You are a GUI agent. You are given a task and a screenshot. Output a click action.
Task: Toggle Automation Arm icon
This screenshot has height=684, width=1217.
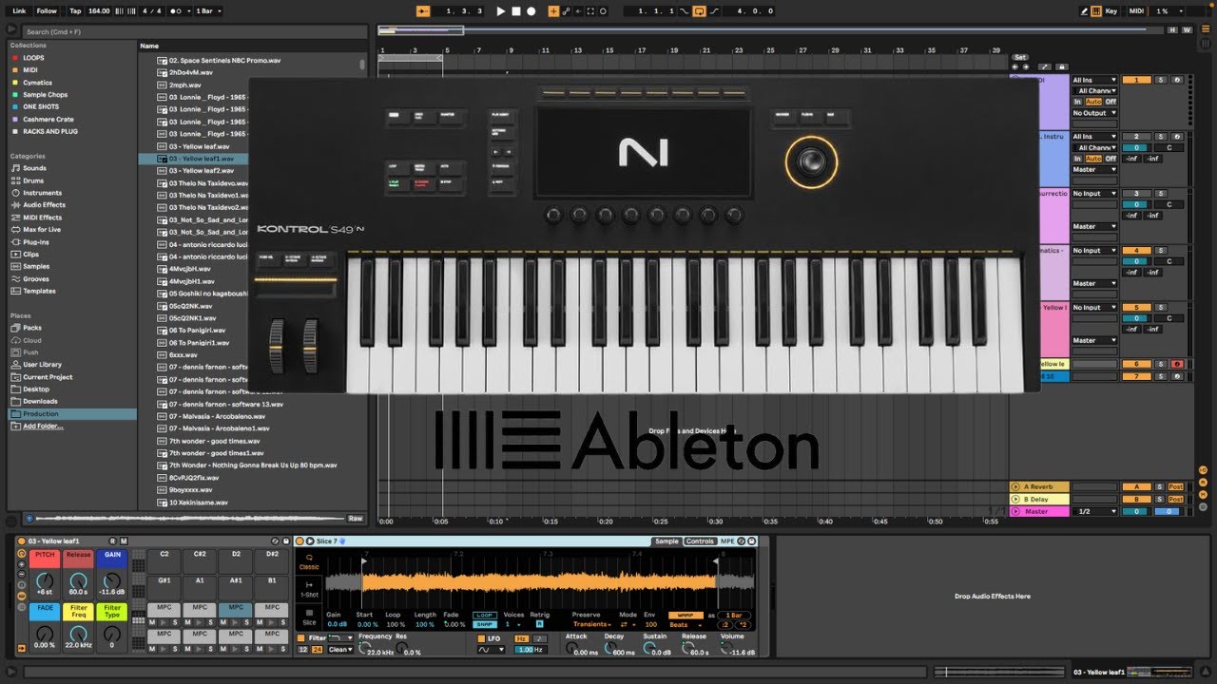(567, 11)
